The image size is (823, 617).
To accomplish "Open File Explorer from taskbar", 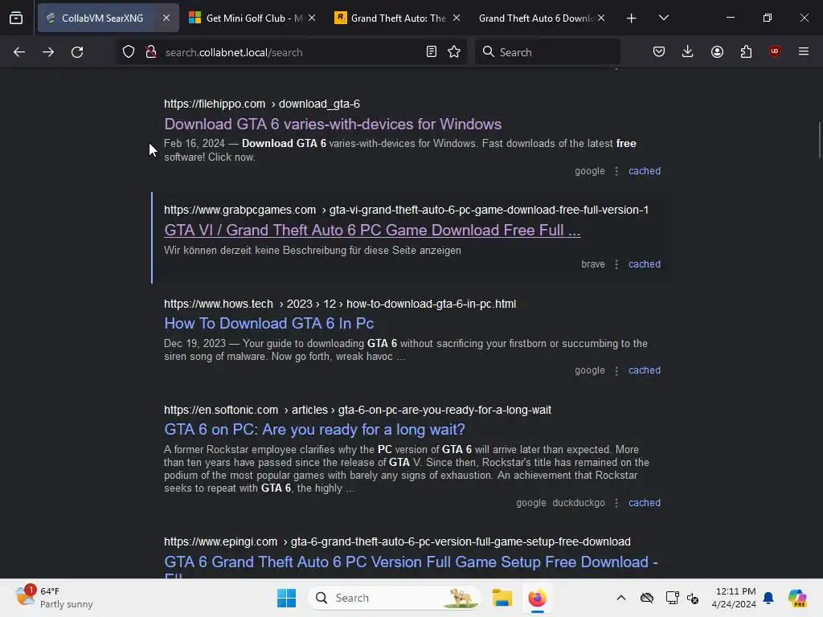I will (x=502, y=598).
